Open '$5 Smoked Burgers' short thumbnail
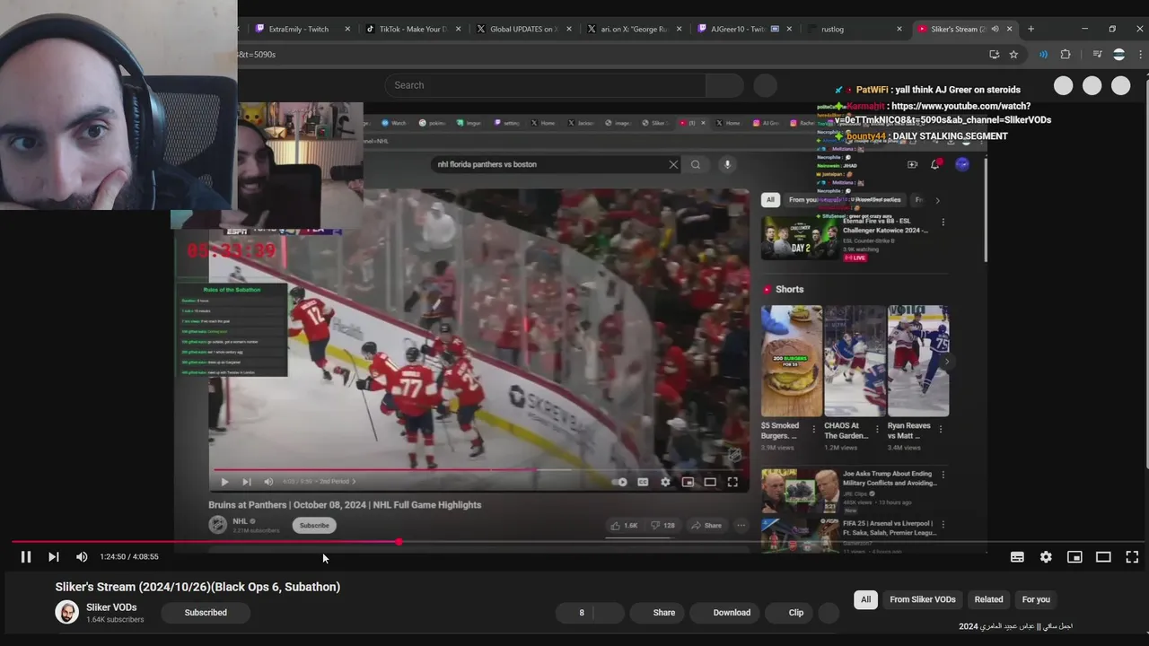The width and height of the screenshot is (1149, 646). coord(792,361)
